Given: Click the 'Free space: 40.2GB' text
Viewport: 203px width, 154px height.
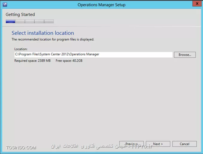Looking at the screenshot, I should tap(69, 61).
